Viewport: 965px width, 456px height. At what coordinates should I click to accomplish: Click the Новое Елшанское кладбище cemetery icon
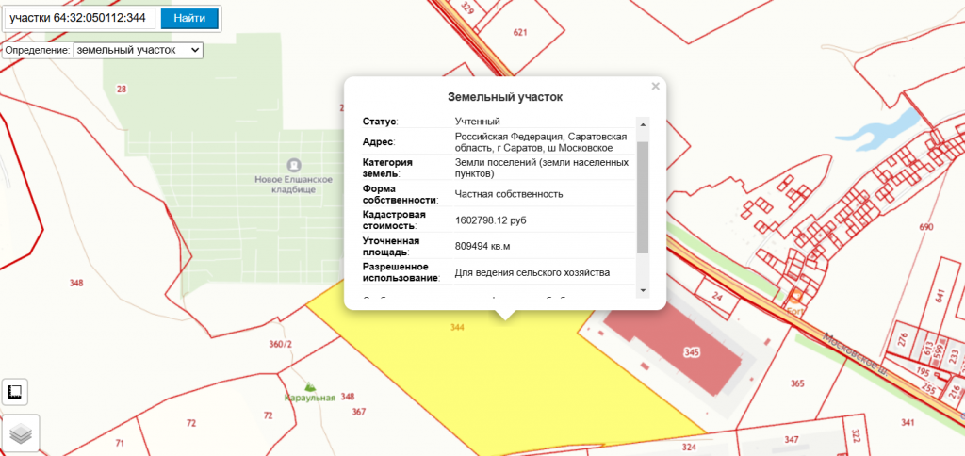[x=294, y=165]
